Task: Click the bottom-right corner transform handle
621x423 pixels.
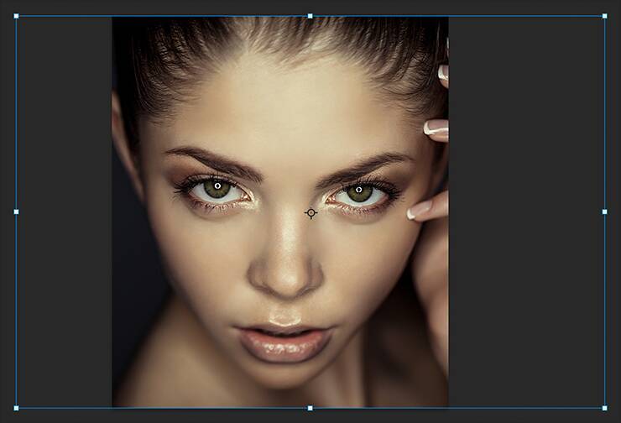Action: point(605,408)
